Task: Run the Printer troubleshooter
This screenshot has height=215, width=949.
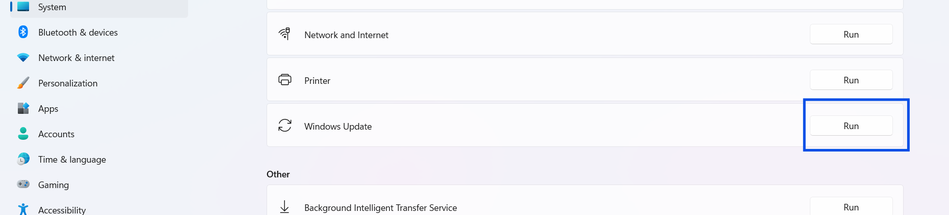Action: (851, 80)
